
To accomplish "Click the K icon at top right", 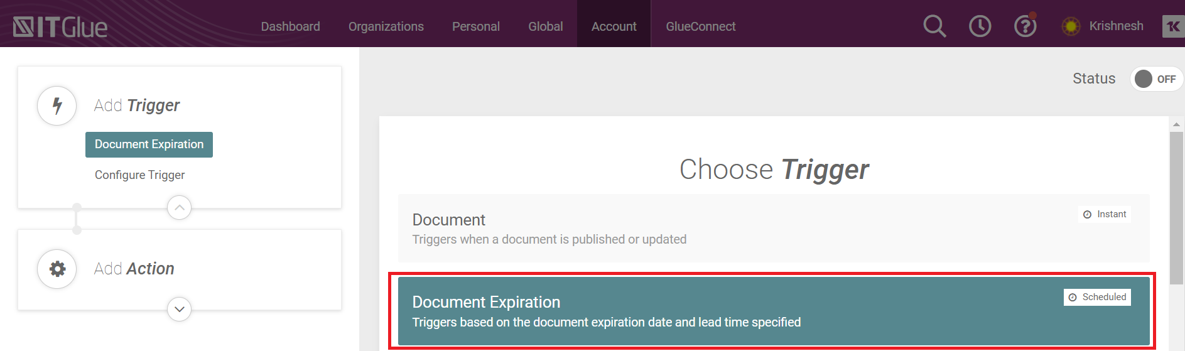I will [1173, 26].
